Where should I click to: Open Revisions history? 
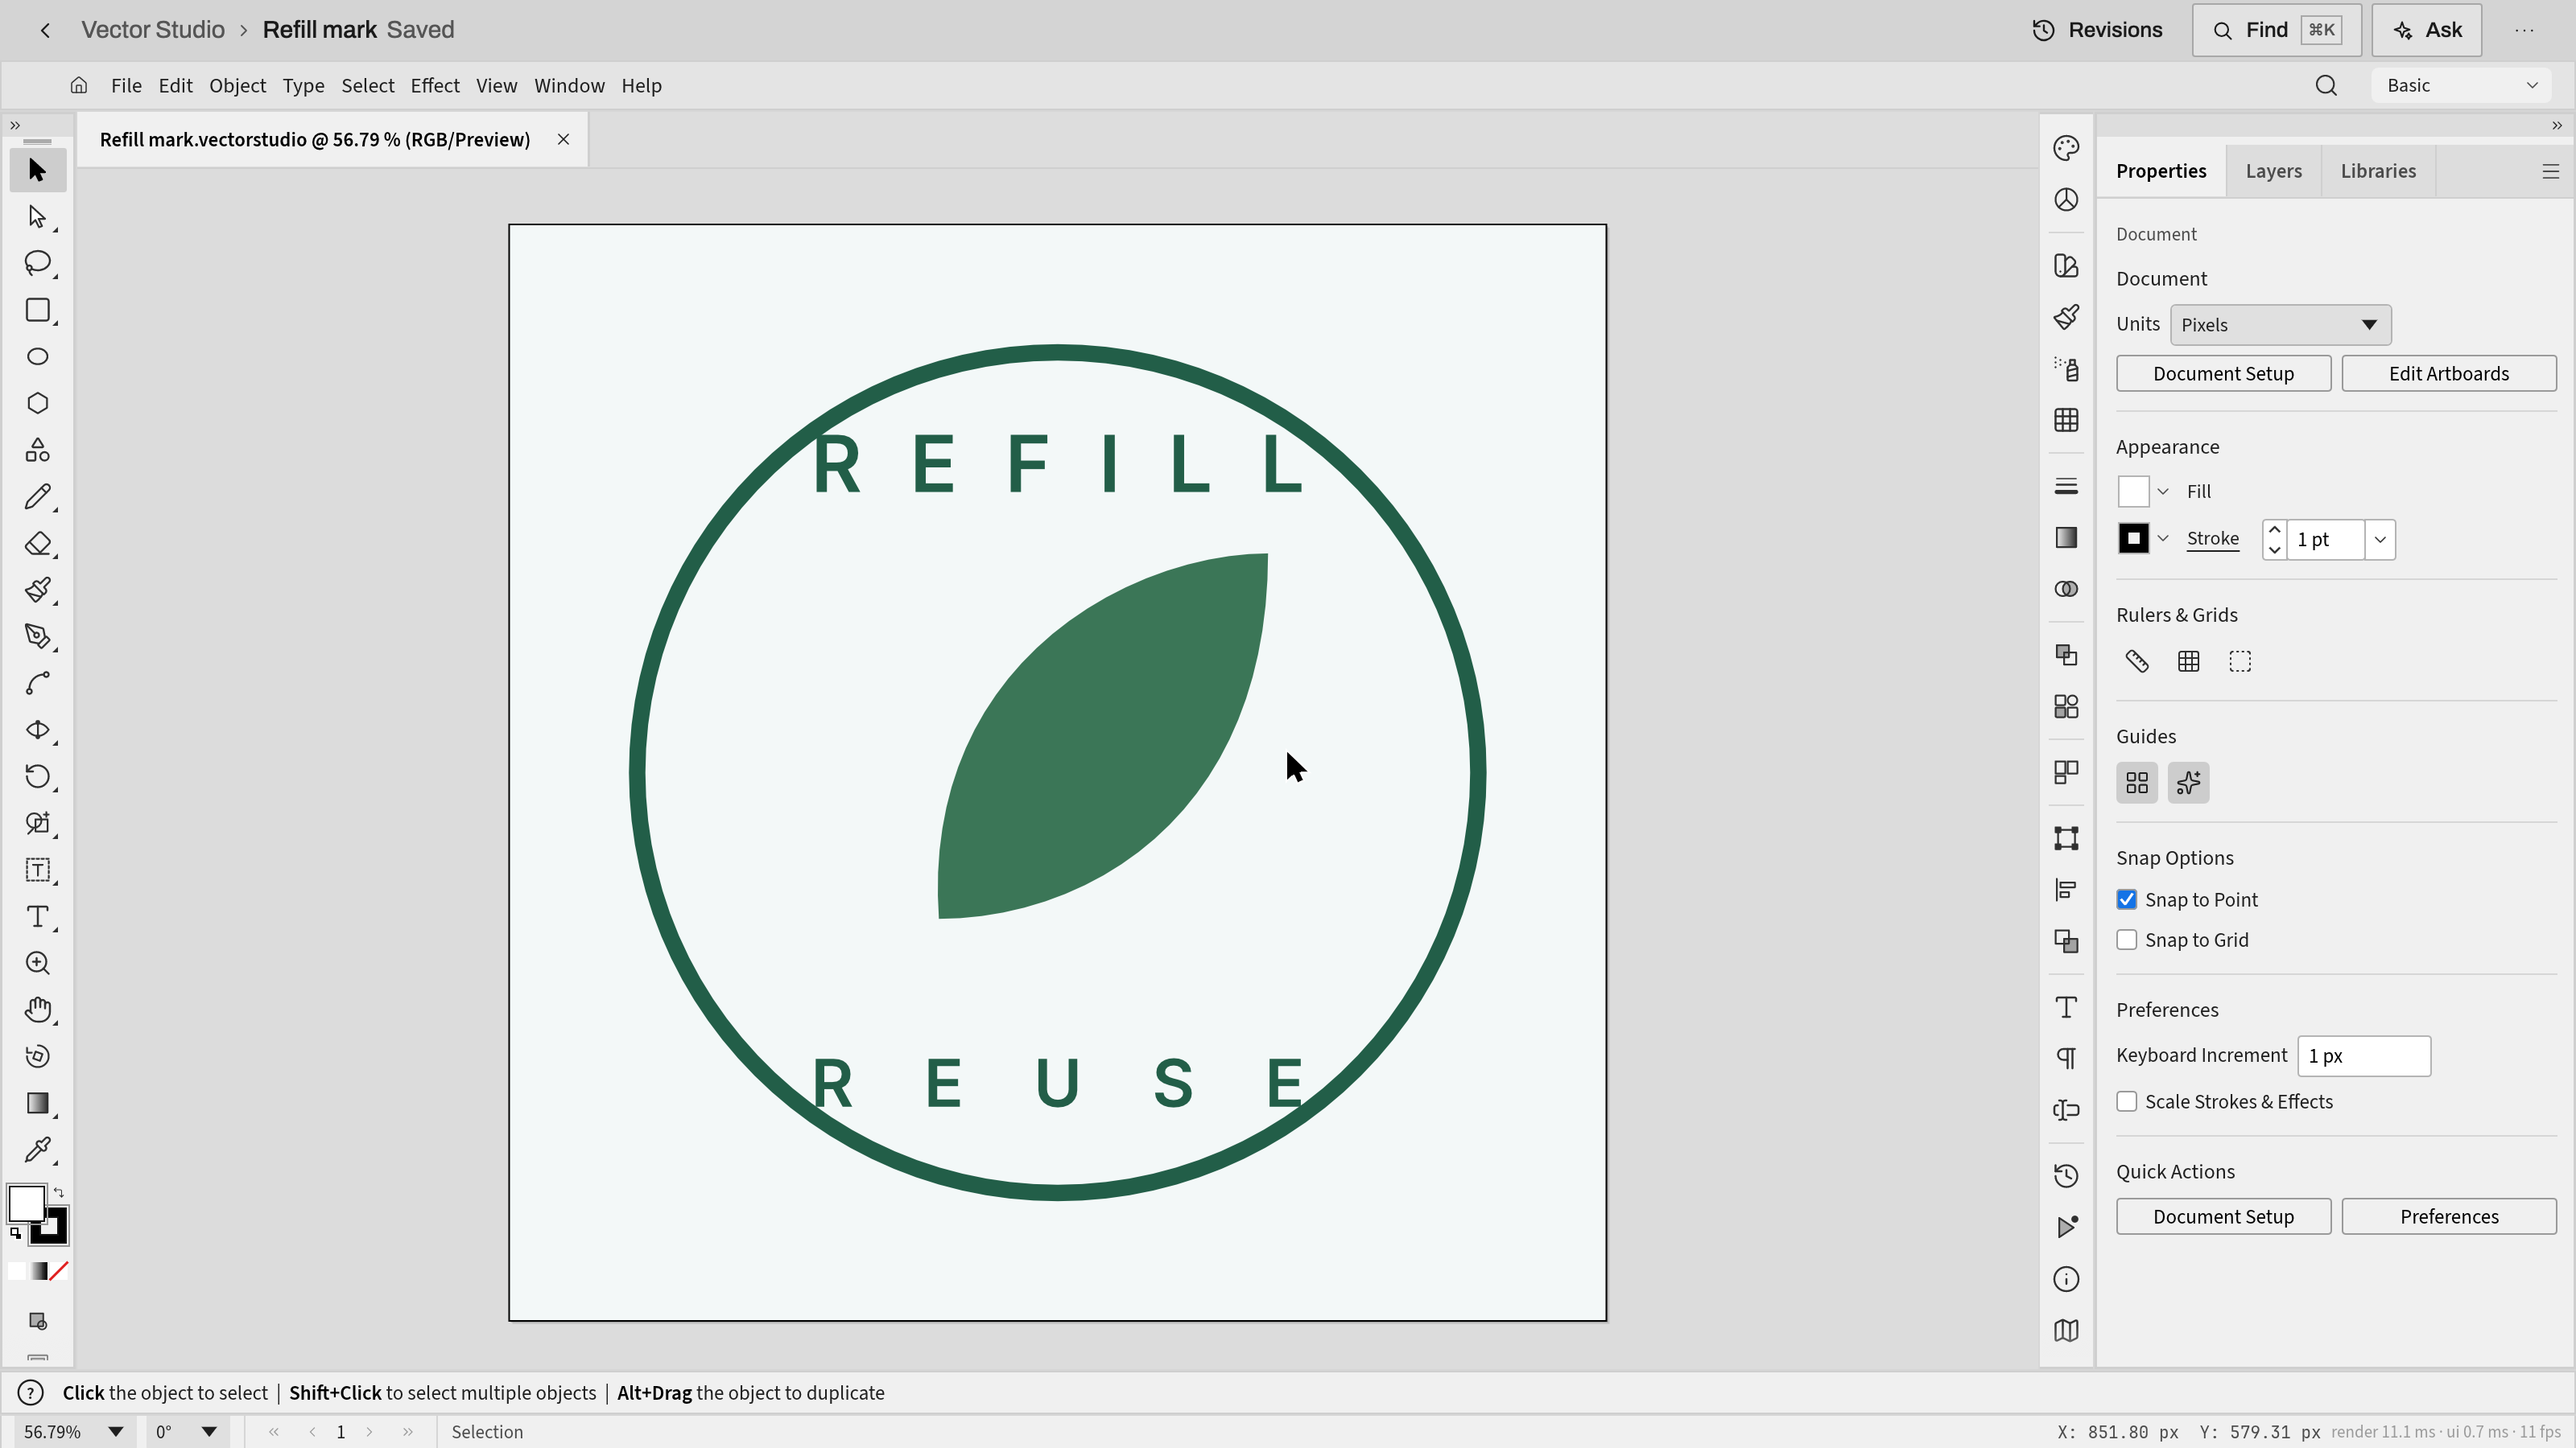(x=2098, y=30)
